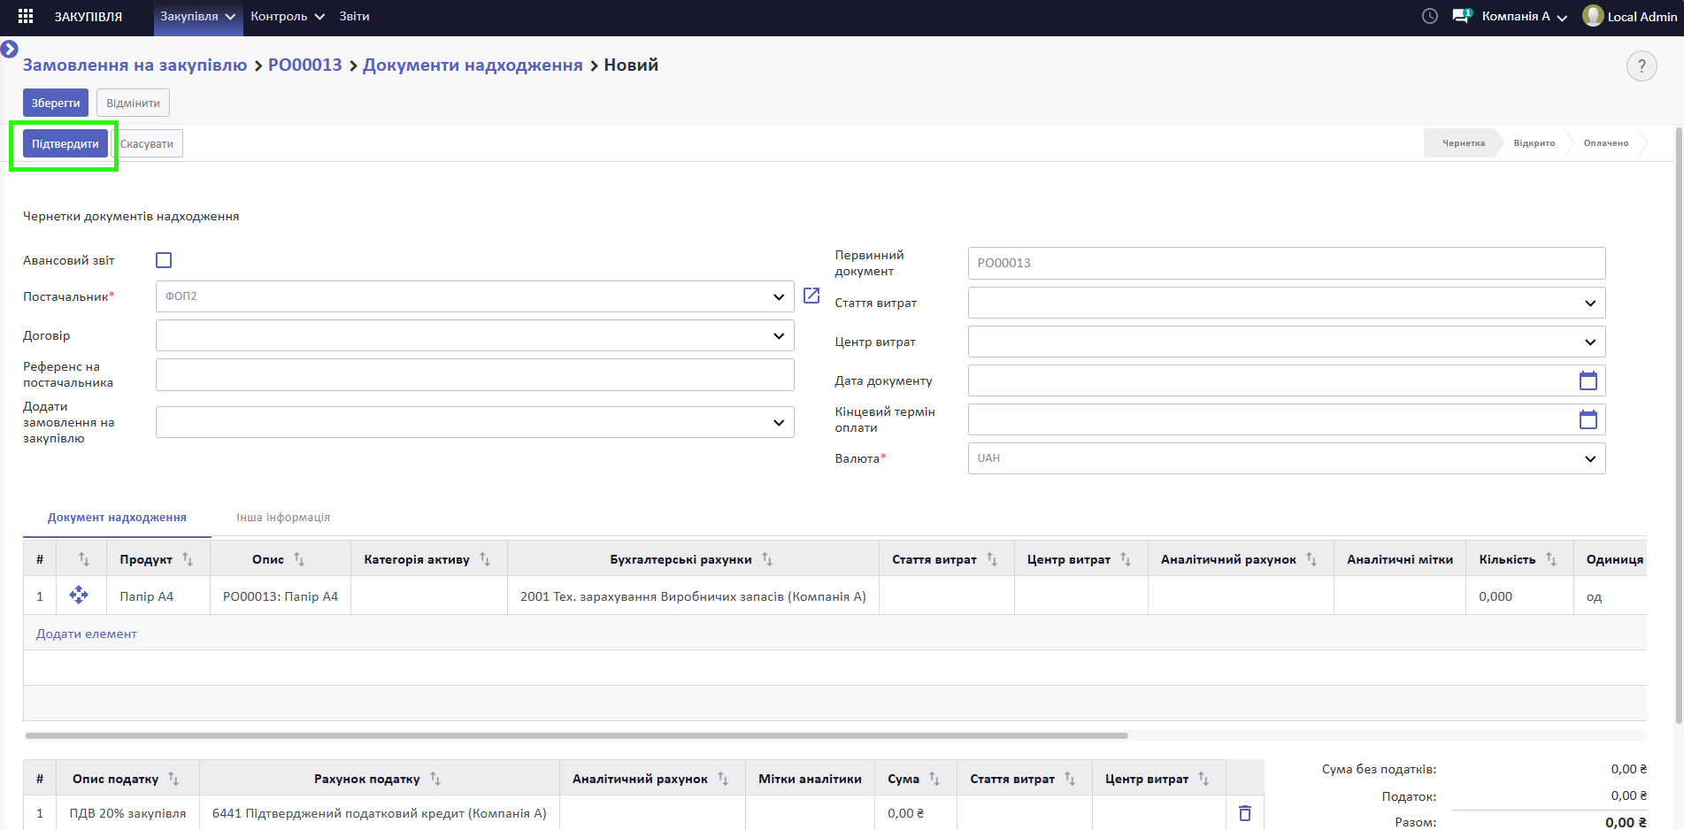The height and width of the screenshot is (830, 1684).
Task: Sort product lines by Центр витрат arrows
Action: [x=1126, y=559]
